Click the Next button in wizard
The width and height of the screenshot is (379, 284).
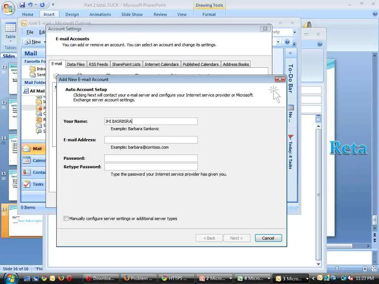237,238
